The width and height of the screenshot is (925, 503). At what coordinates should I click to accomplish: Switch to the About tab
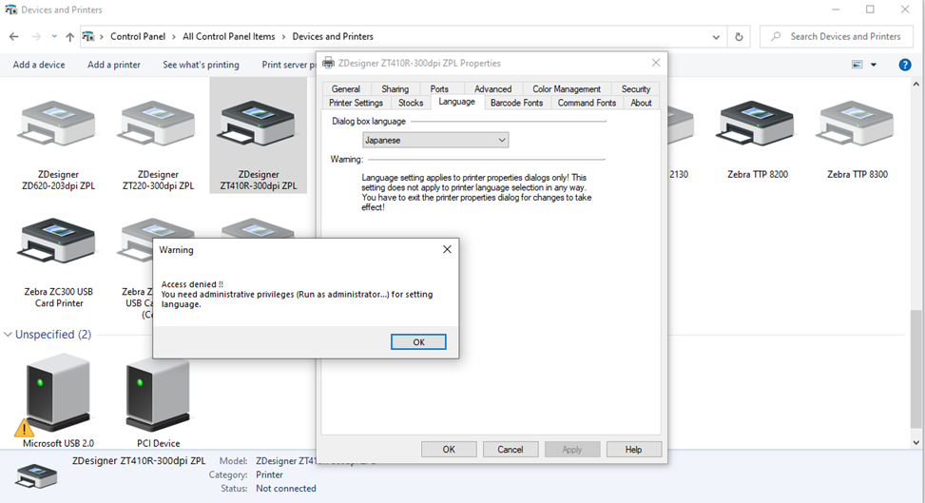(641, 103)
